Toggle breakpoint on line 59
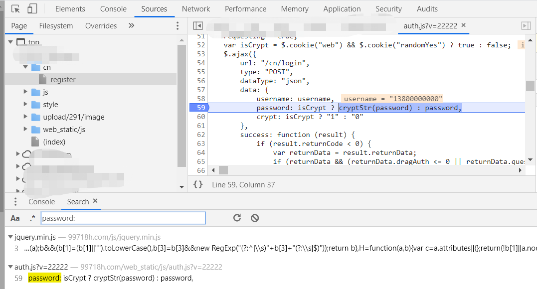This screenshot has width=537, height=289. (x=201, y=108)
